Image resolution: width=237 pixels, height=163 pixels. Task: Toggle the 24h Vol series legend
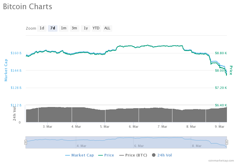(x=162, y=155)
